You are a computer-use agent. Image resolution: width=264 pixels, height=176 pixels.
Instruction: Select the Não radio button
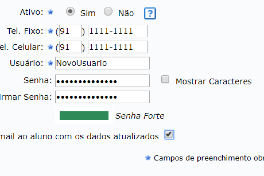pos(108,12)
